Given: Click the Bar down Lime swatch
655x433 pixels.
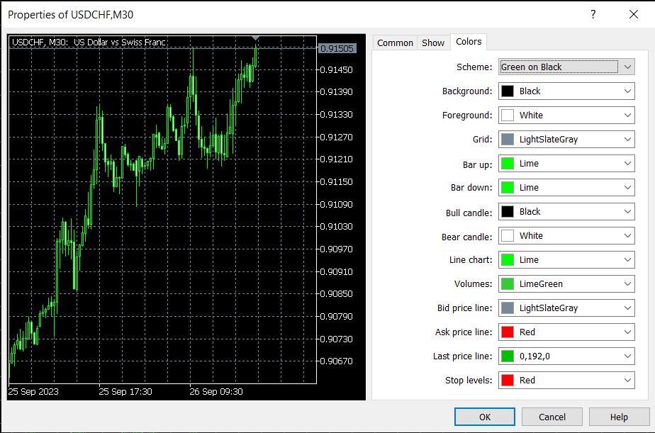Looking at the screenshot, I should tap(507, 188).
